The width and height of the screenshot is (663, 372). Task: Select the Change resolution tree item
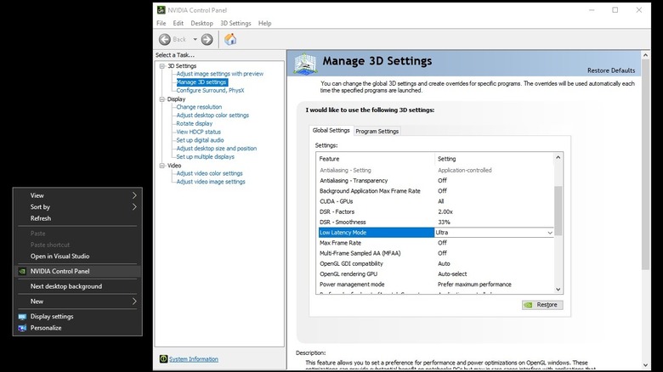199,107
